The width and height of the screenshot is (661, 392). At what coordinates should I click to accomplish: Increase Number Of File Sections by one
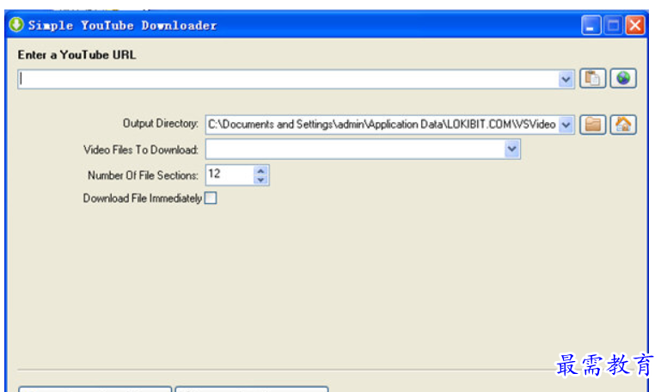coord(260,171)
